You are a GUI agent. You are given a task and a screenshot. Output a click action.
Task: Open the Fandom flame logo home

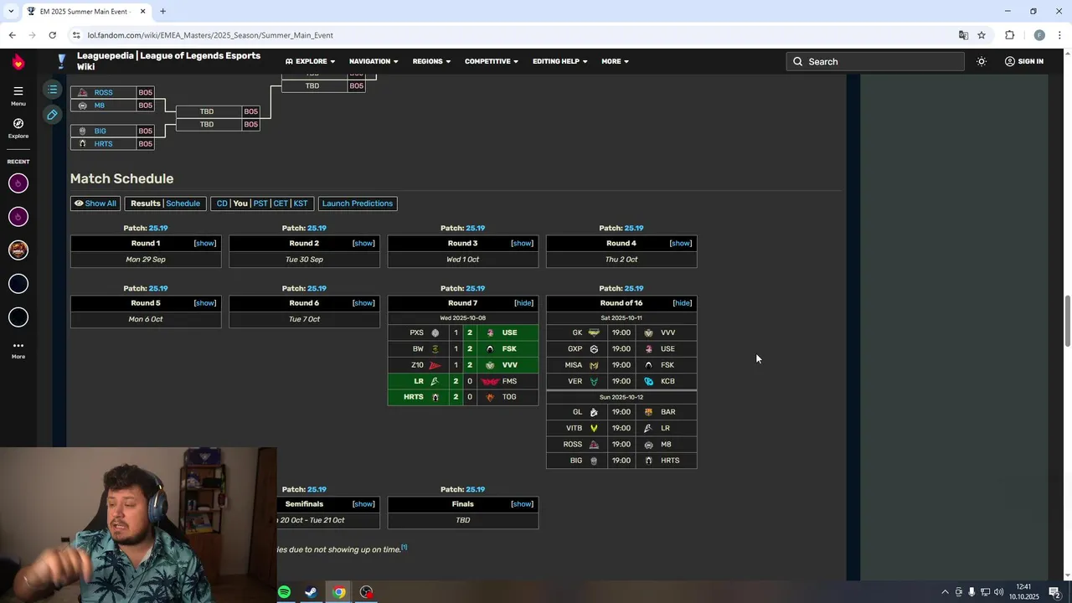click(x=18, y=61)
